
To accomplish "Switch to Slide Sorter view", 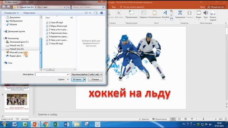I will (179, 119).
